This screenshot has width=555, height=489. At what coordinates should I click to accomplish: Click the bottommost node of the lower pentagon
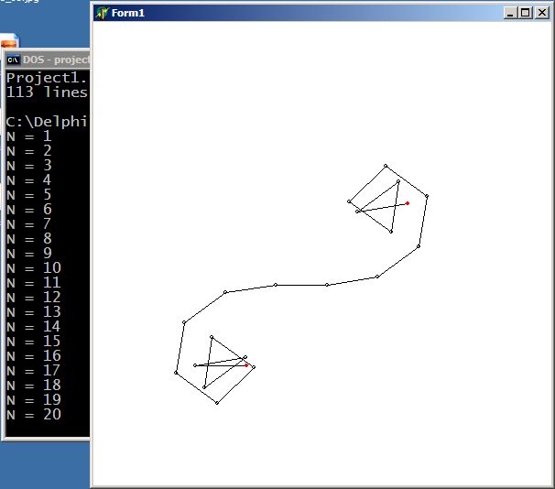pyautogui.click(x=217, y=402)
